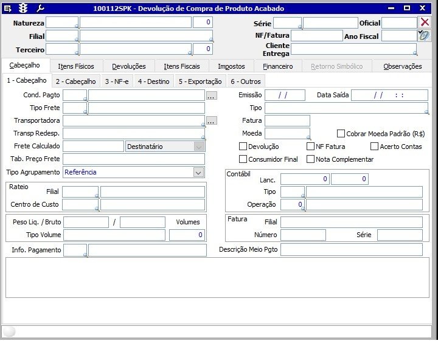Open the 3 - NF-e sub-tab
Viewport: 438px width, 349px height.
(x=117, y=81)
